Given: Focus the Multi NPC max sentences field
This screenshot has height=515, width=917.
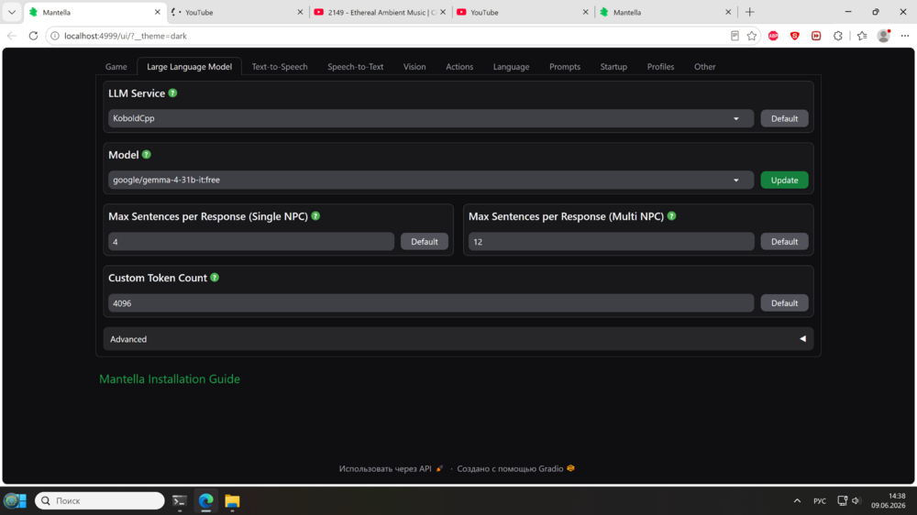Looking at the screenshot, I should coord(611,241).
